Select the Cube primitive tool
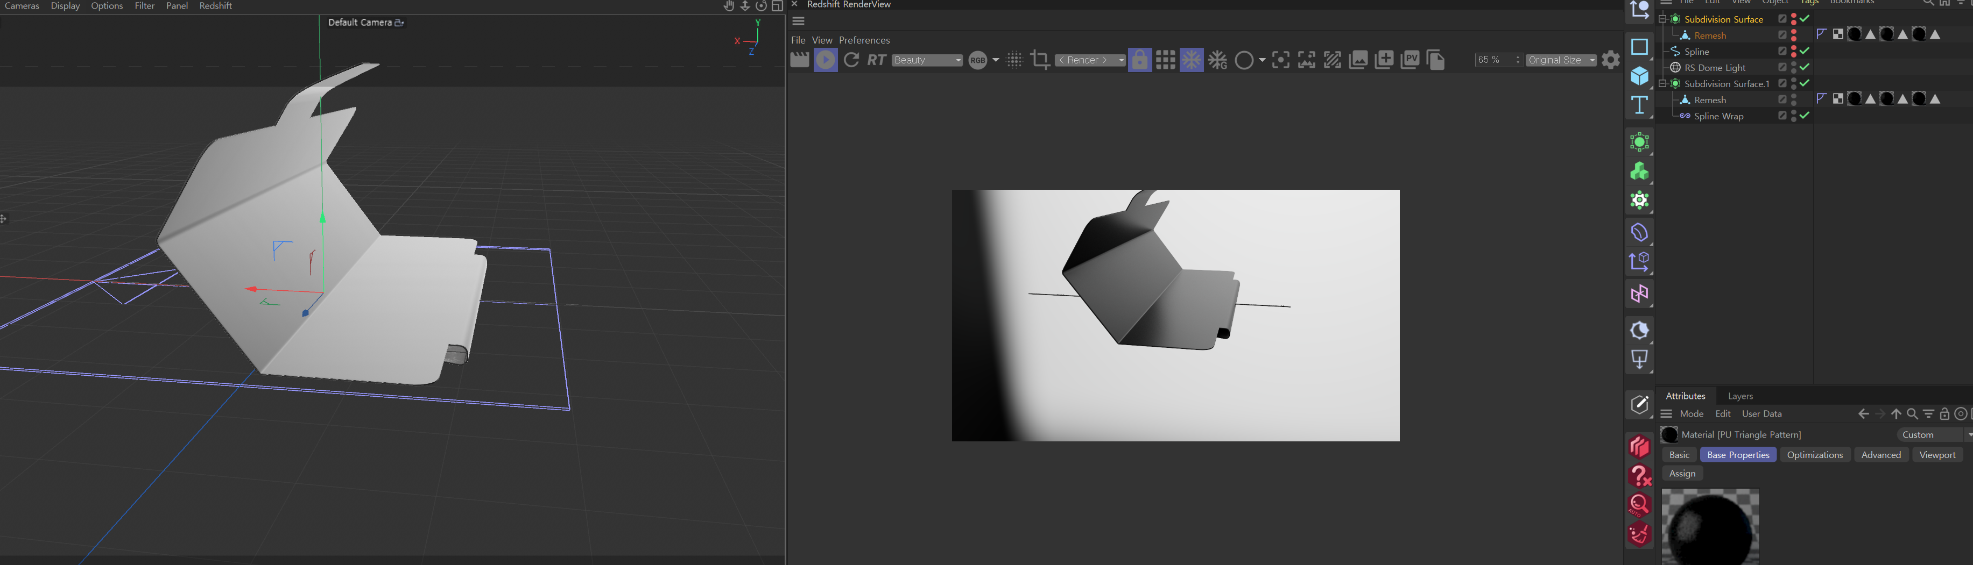The width and height of the screenshot is (1973, 565). (x=1639, y=76)
